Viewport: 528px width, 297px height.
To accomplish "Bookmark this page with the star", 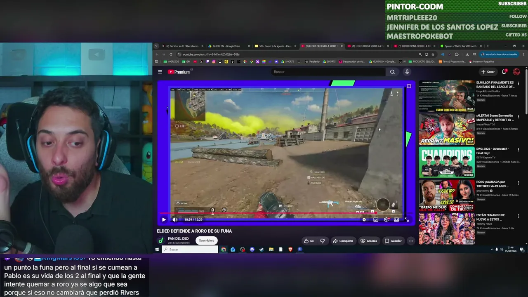I will coord(433,54).
